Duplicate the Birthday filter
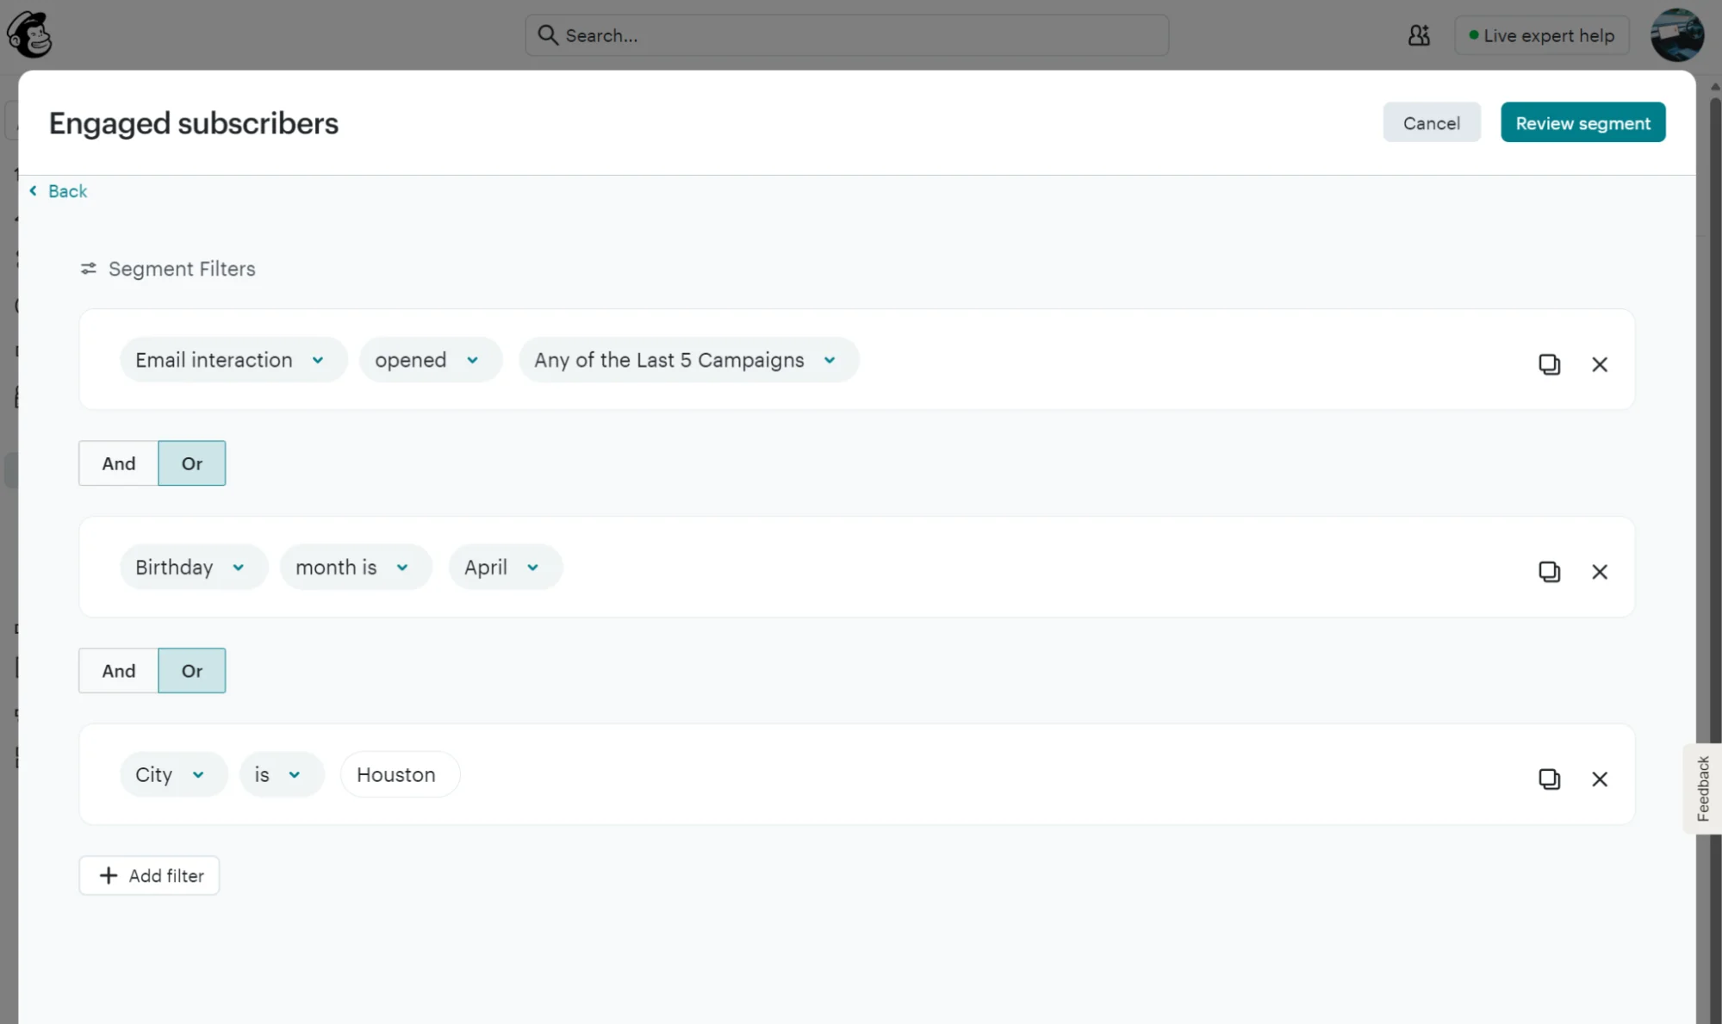1722x1024 pixels. coord(1549,572)
